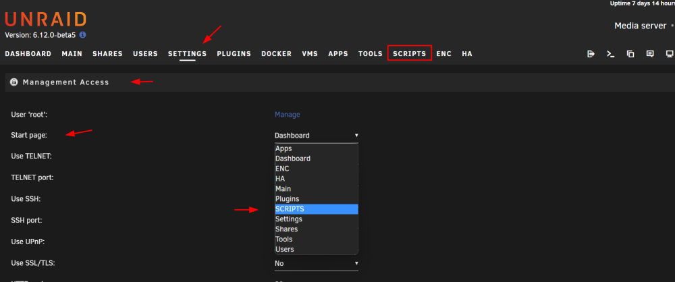Select Plugins in the start page list
Screen dimensions: 675x282
coord(317,199)
